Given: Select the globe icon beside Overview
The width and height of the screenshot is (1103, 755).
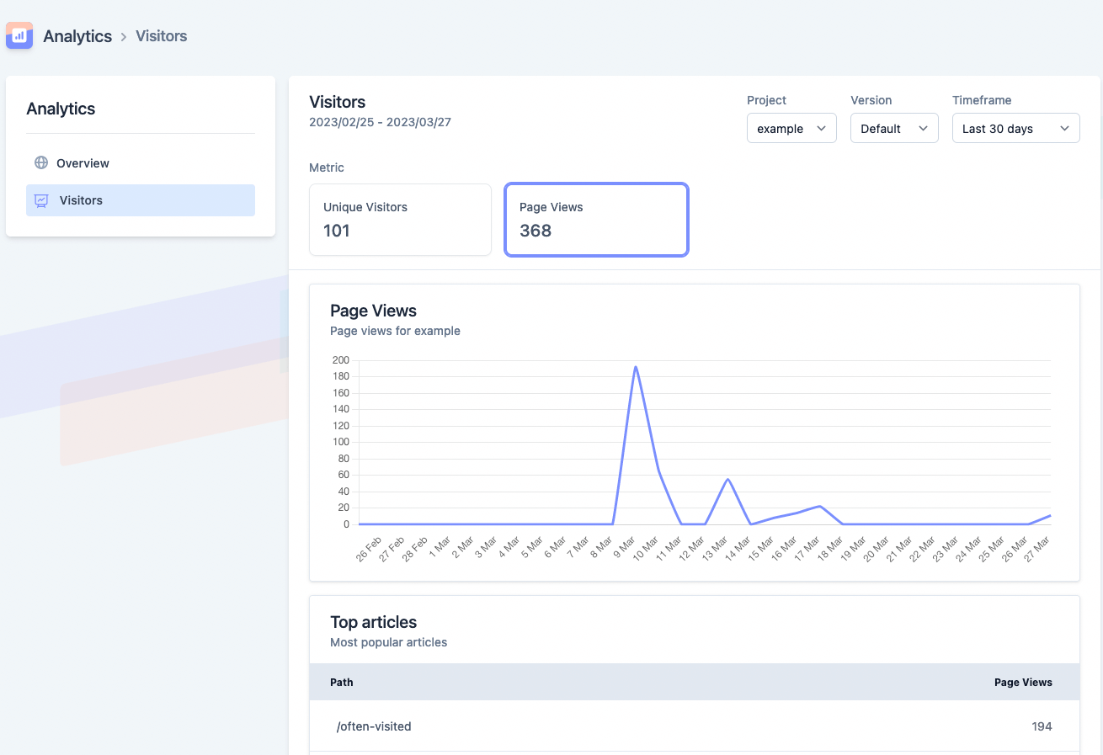Looking at the screenshot, I should [x=40, y=162].
